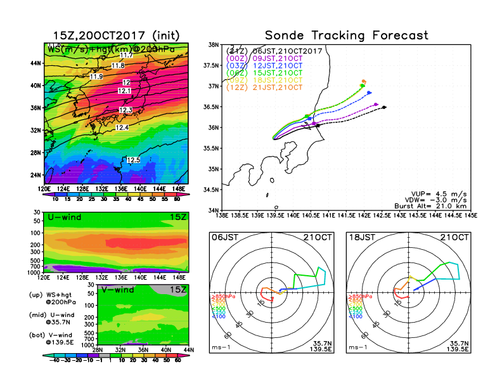Viewport: 502px width, 388px height.
Task: Click the '-1' tick on the U/V-wind colorbar
Action: [99, 360]
